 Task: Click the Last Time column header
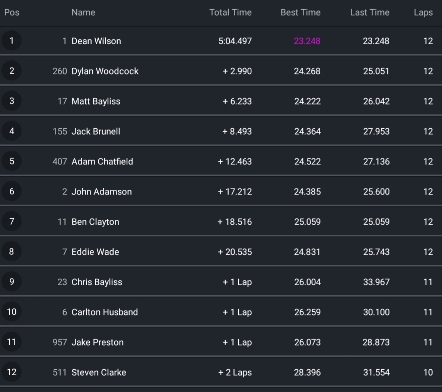coord(369,12)
